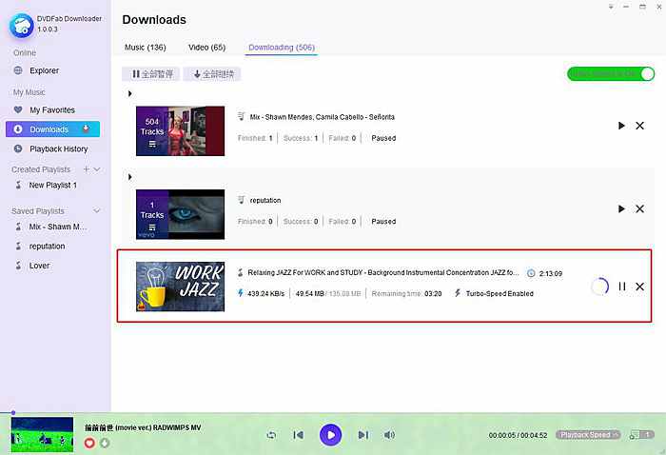
Task: Toggle the repeat mode icon
Action: coord(271,435)
